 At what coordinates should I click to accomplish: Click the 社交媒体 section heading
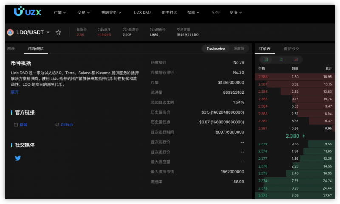tap(25, 145)
